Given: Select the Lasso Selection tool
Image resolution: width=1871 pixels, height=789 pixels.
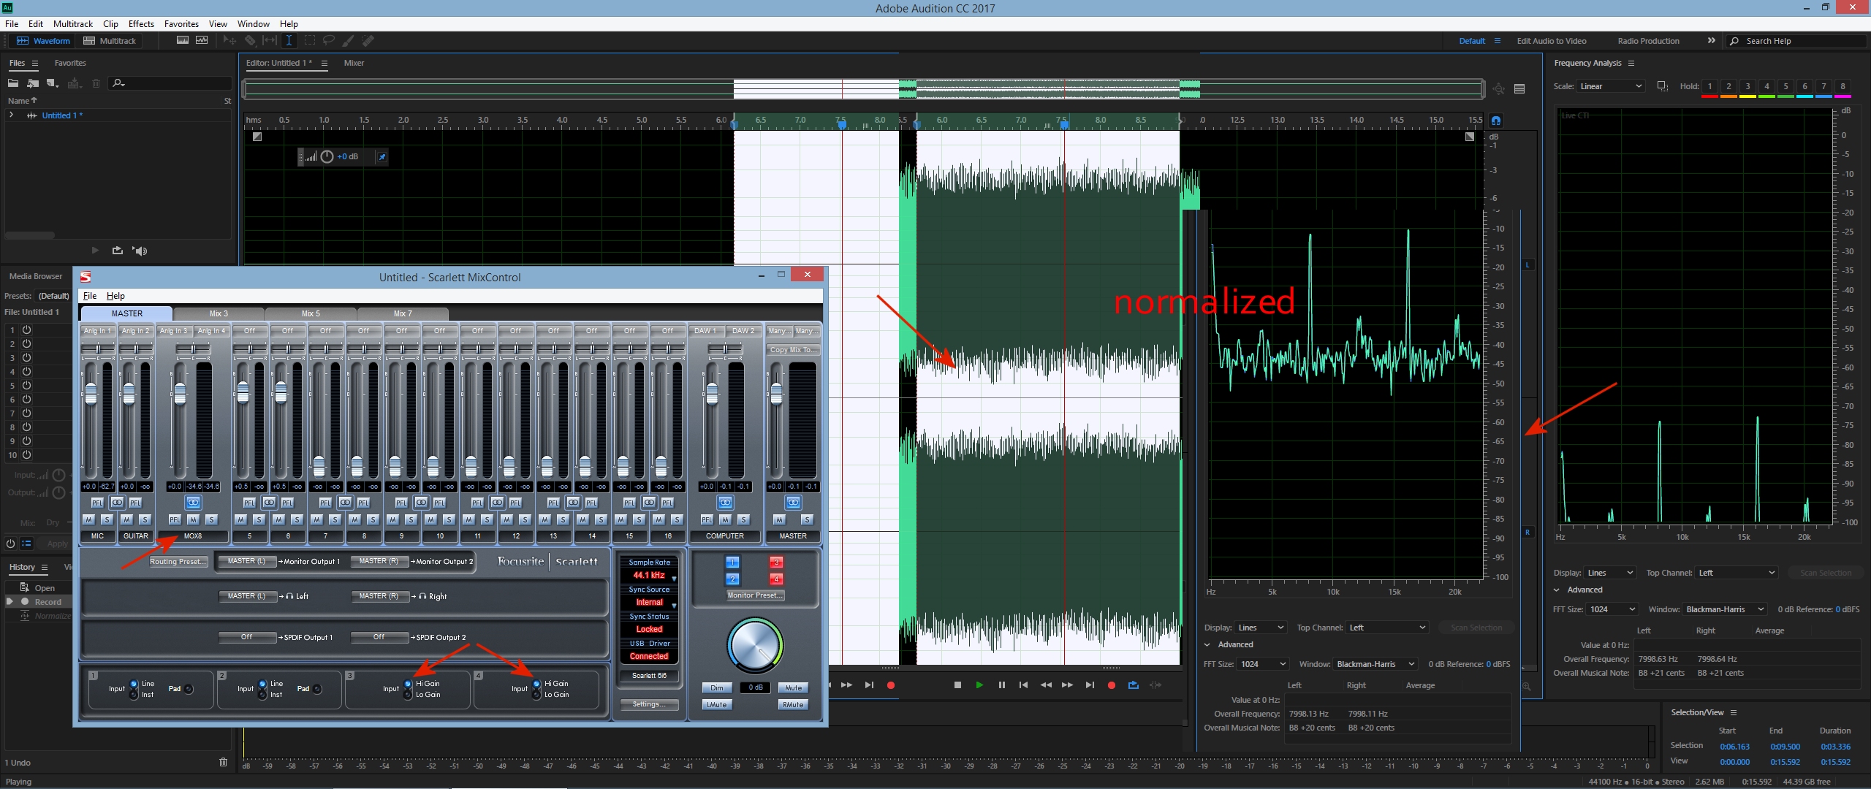Looking at the screenshot, I should pyautogui.click(x=329, y=41).
